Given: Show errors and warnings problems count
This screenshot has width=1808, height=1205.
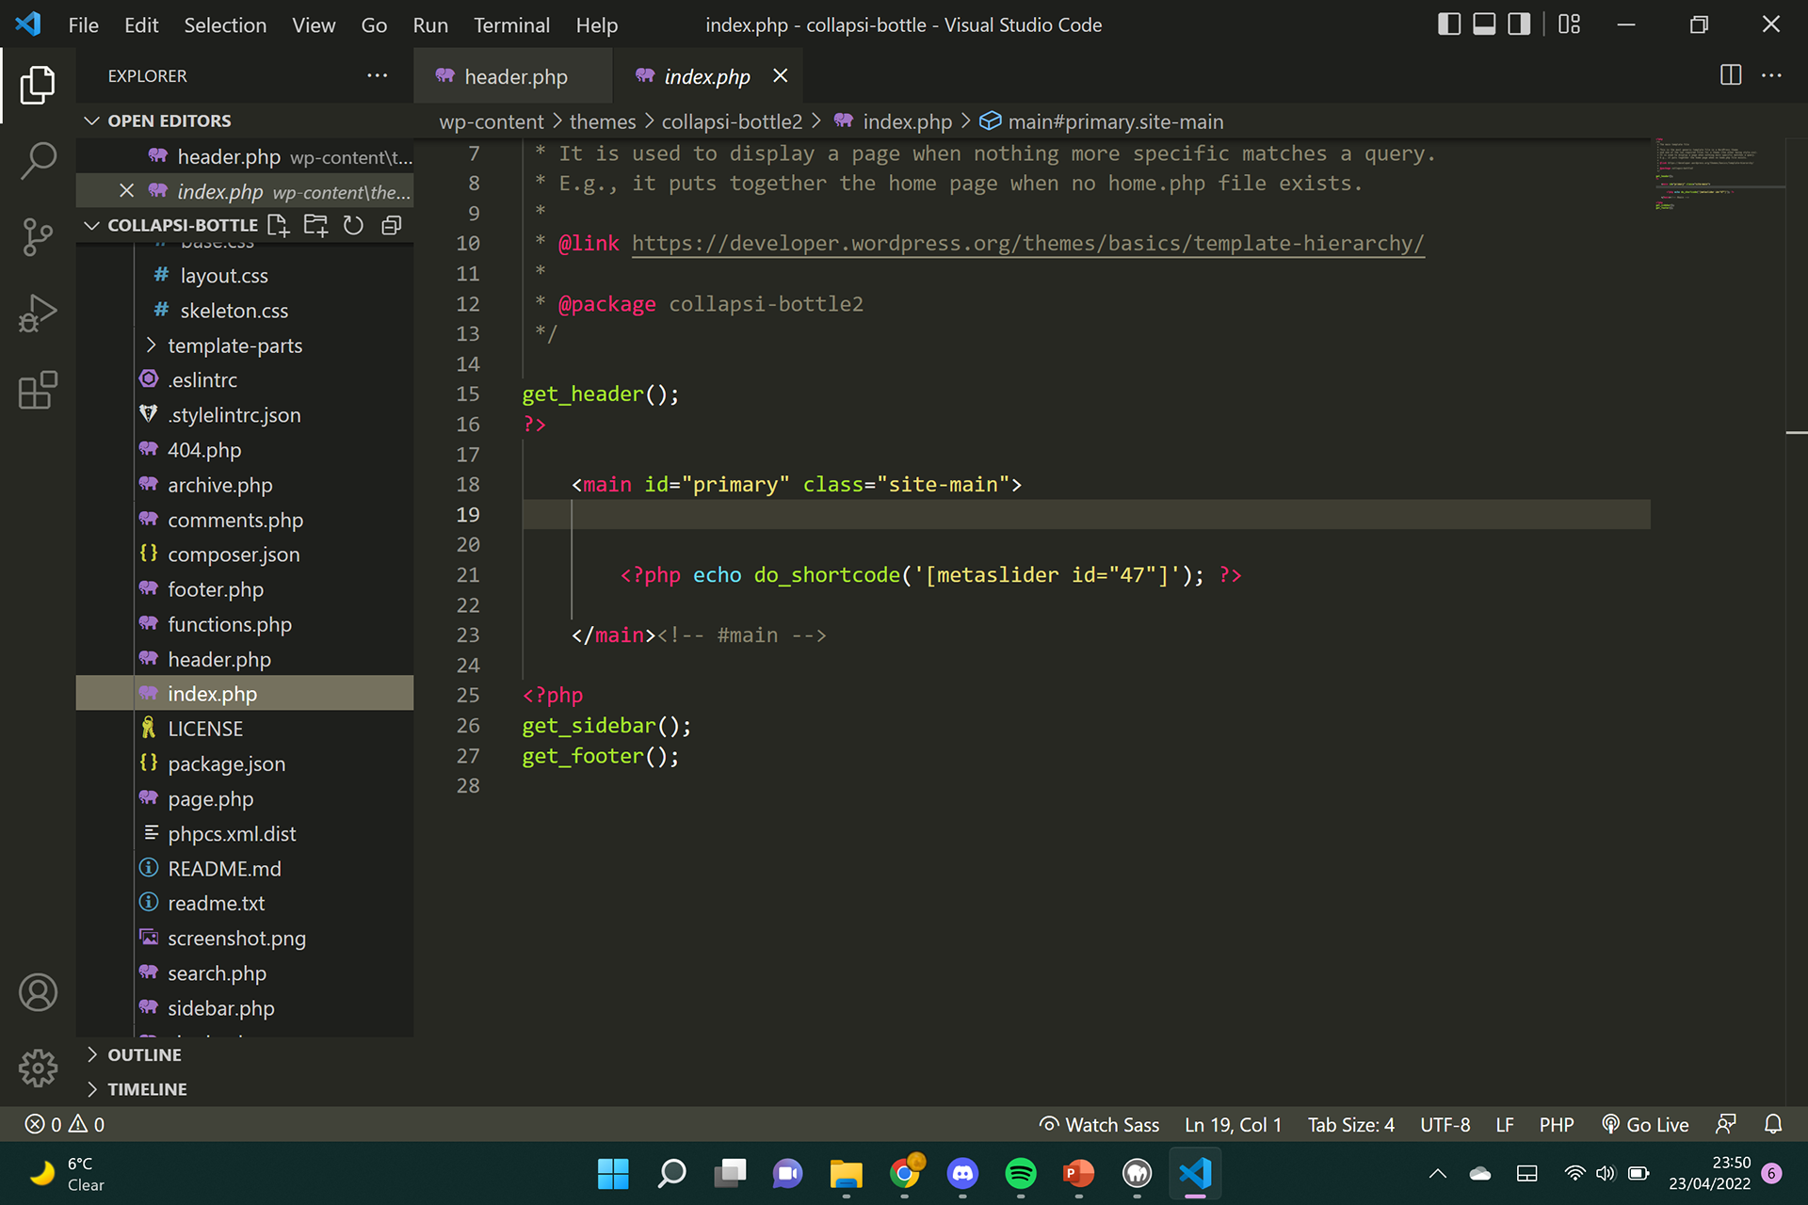Looking at the screenshot, I should [x=65, y=1124].
